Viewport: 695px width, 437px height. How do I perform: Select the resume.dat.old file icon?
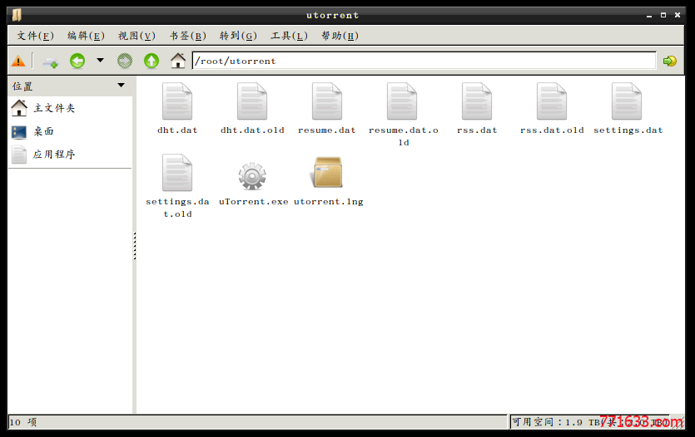402,101
